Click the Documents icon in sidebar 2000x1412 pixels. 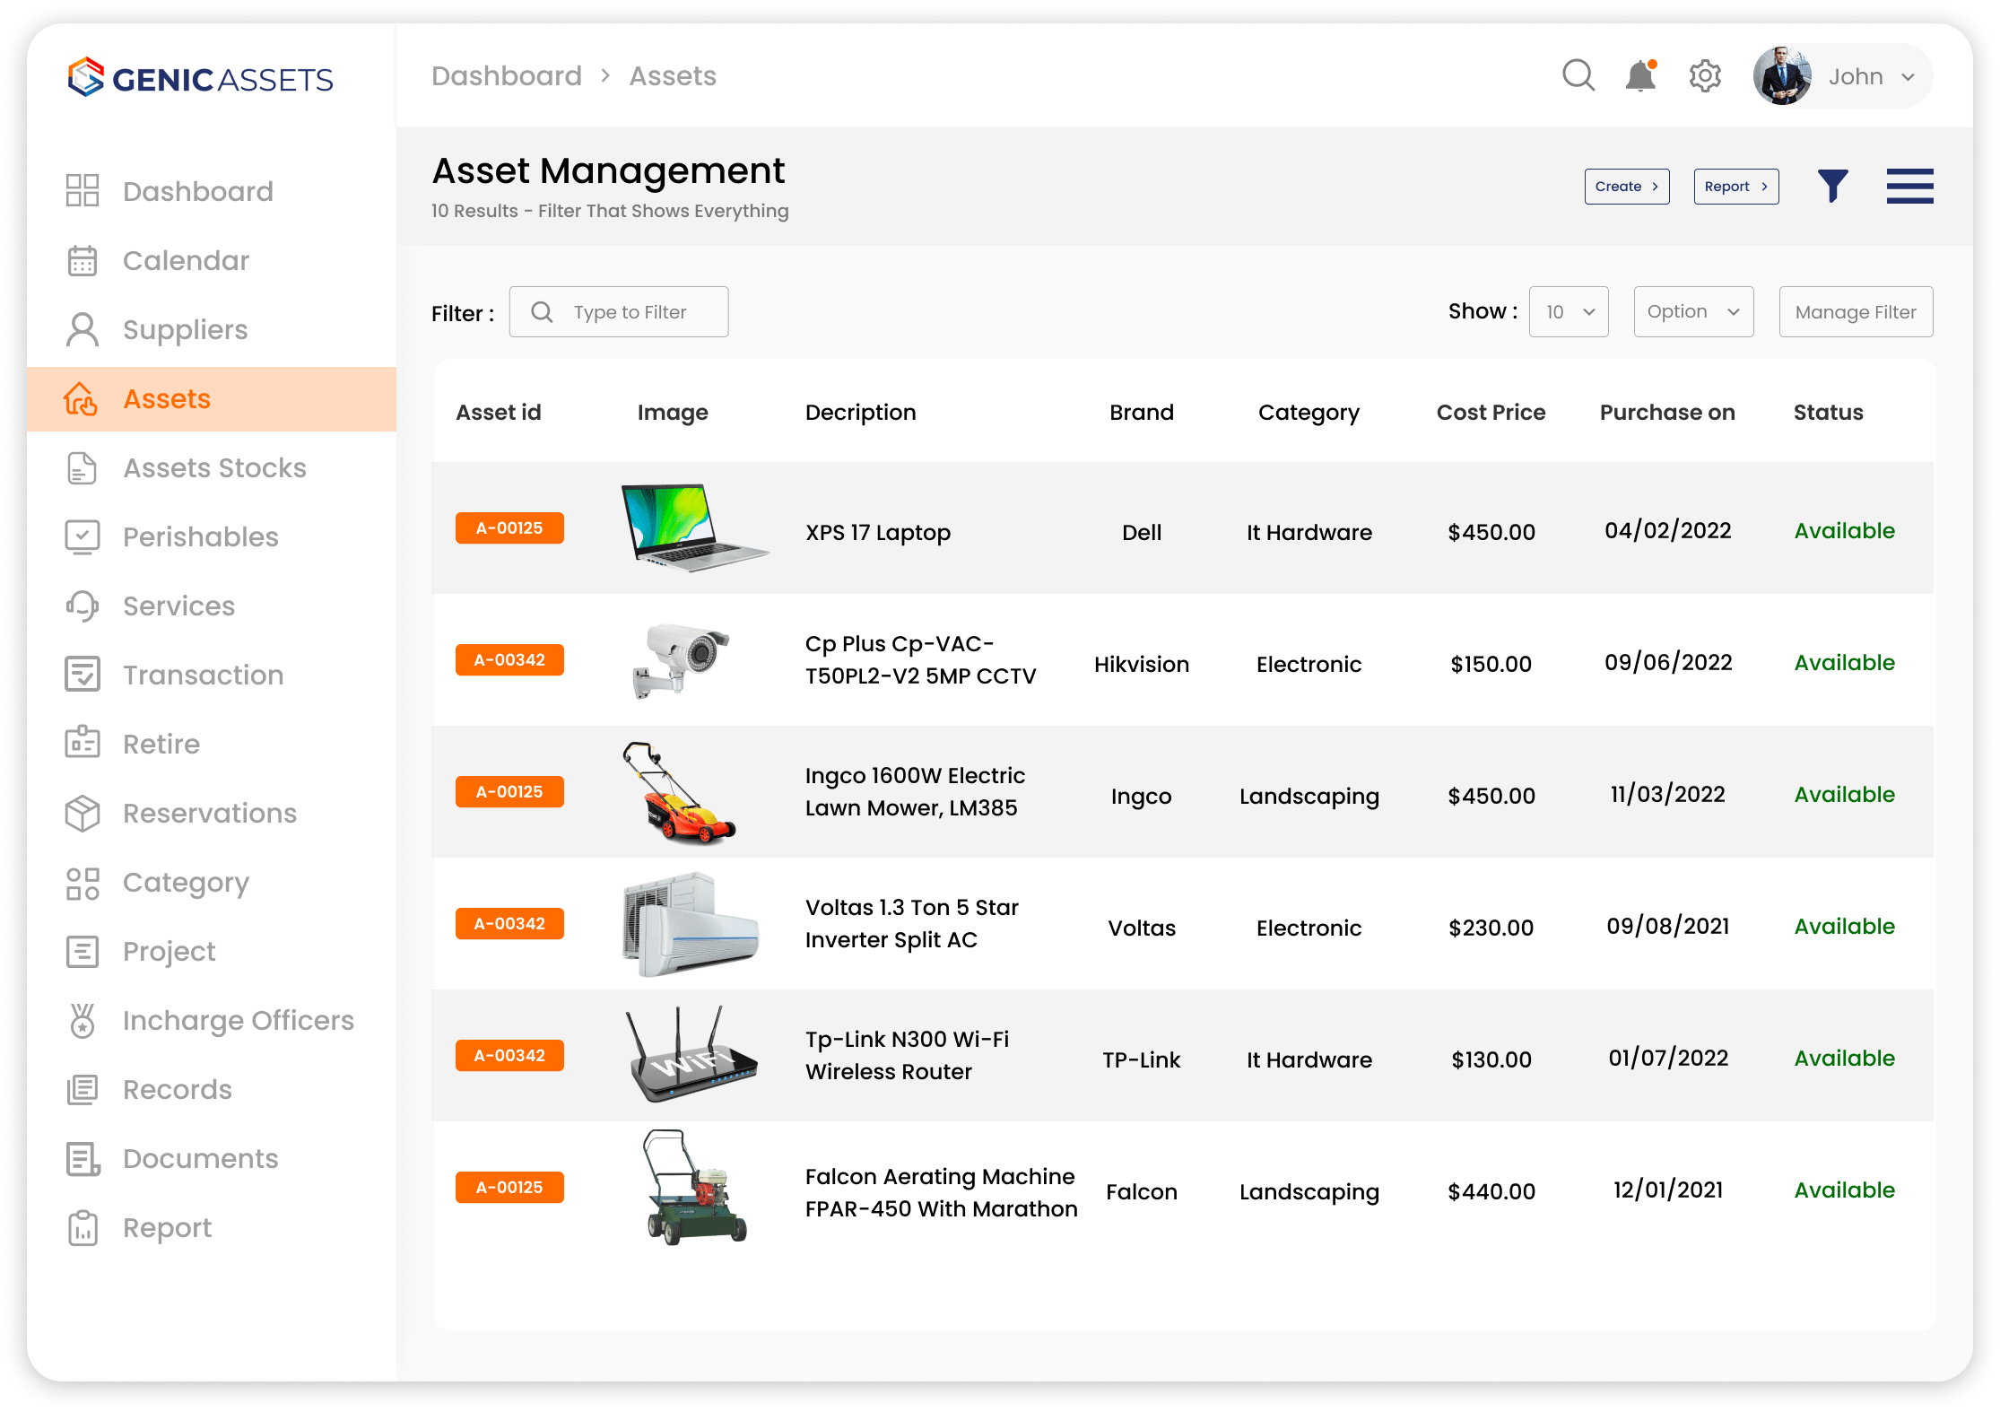click(83, 1158)
